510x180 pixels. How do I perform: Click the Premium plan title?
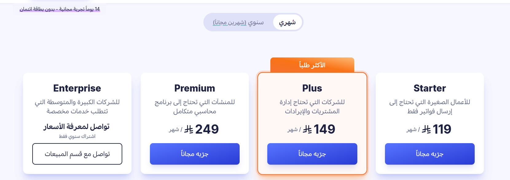[194, 88]
